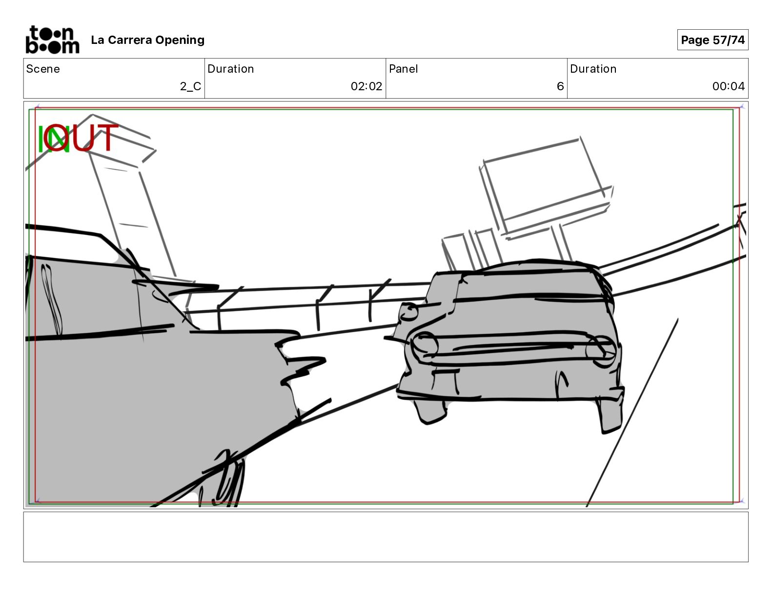Viewport: 773px width, 597px height.
Task: Click the "Scene" header label
Action: click(43, 69)
